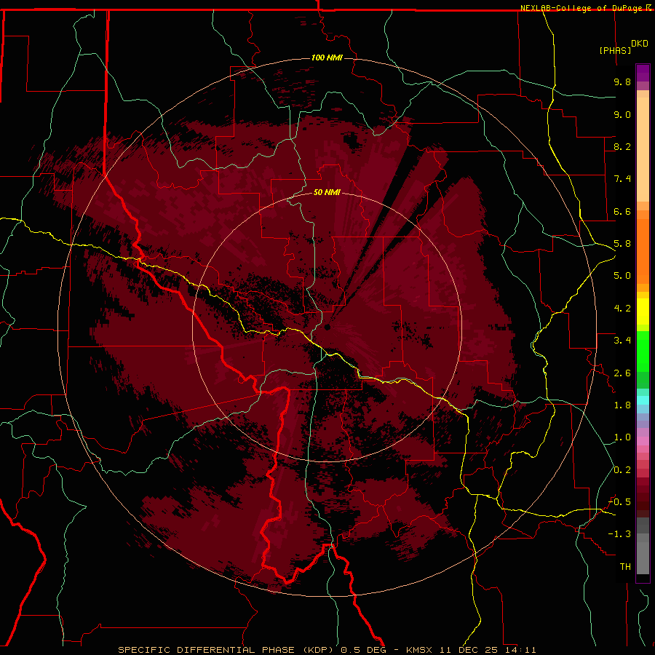Click the -0.5 scale value
This screenshot has height=655, width=655.
click(619, 502)
